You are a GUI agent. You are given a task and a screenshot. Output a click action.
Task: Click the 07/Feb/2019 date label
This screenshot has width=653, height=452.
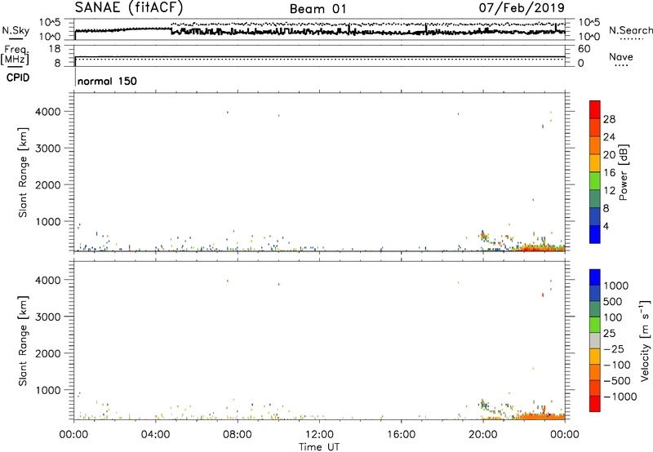pos(522,8)
